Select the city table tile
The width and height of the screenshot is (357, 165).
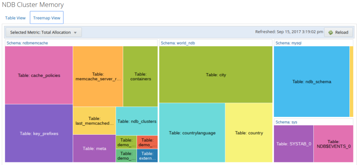pos(216,74)
